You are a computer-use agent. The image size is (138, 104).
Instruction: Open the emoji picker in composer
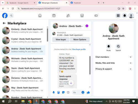pyautogui.click(x=83, y=92)
